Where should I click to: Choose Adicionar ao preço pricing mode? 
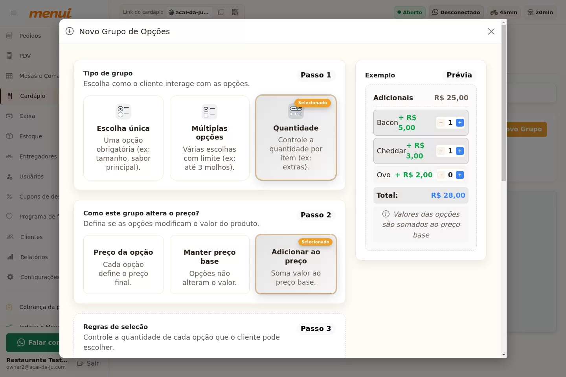[296, 264]
